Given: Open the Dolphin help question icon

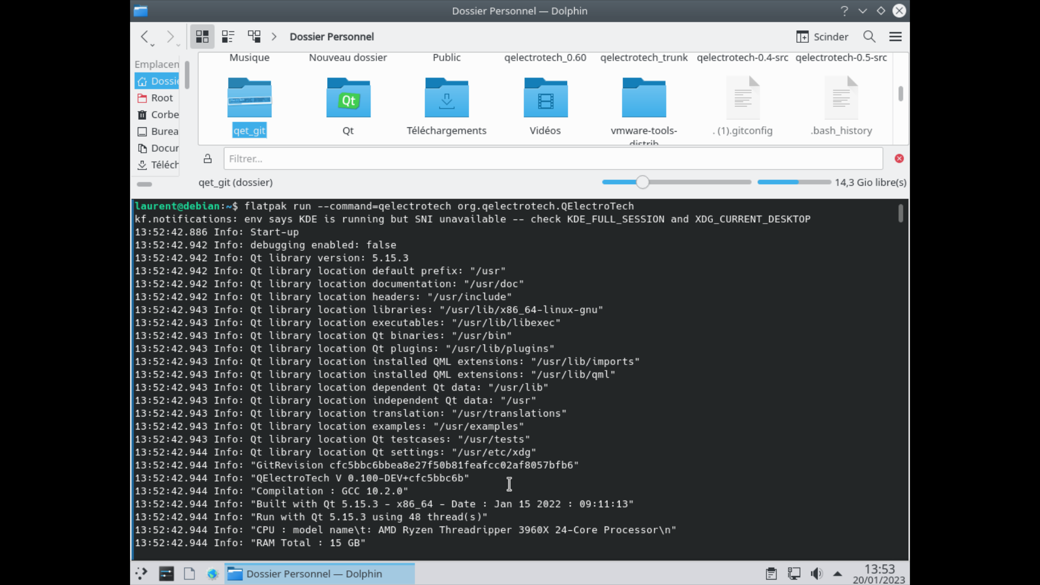Looking at the screenshot, I should (844, 11).
